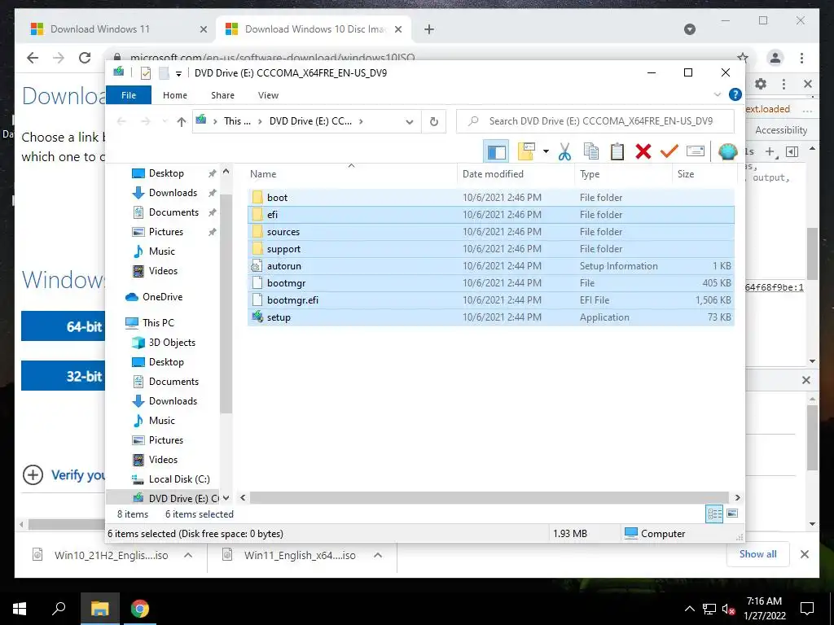Open the DevTools settings gear in Chrome

click(x=761, y=84)
